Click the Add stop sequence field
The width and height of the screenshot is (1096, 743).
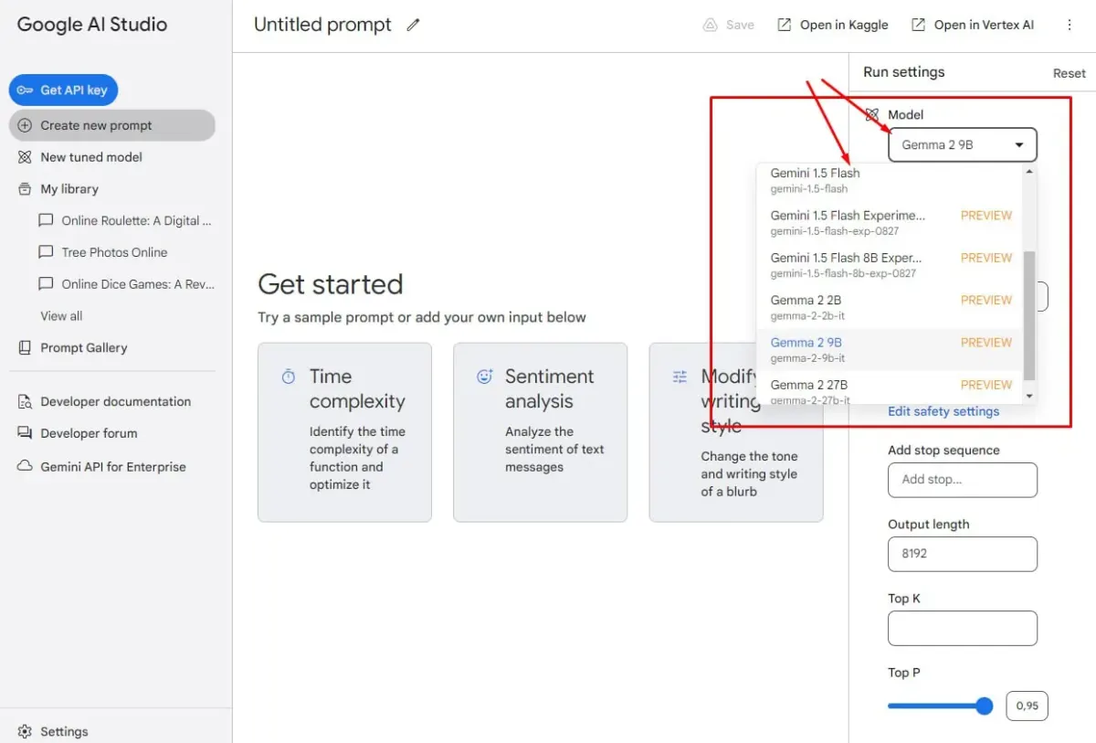coord(963,480)
